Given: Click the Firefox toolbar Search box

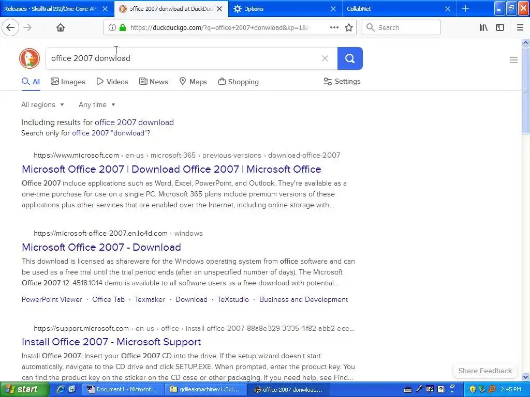Looking at the screenshot, I should (x=401, y=28).
